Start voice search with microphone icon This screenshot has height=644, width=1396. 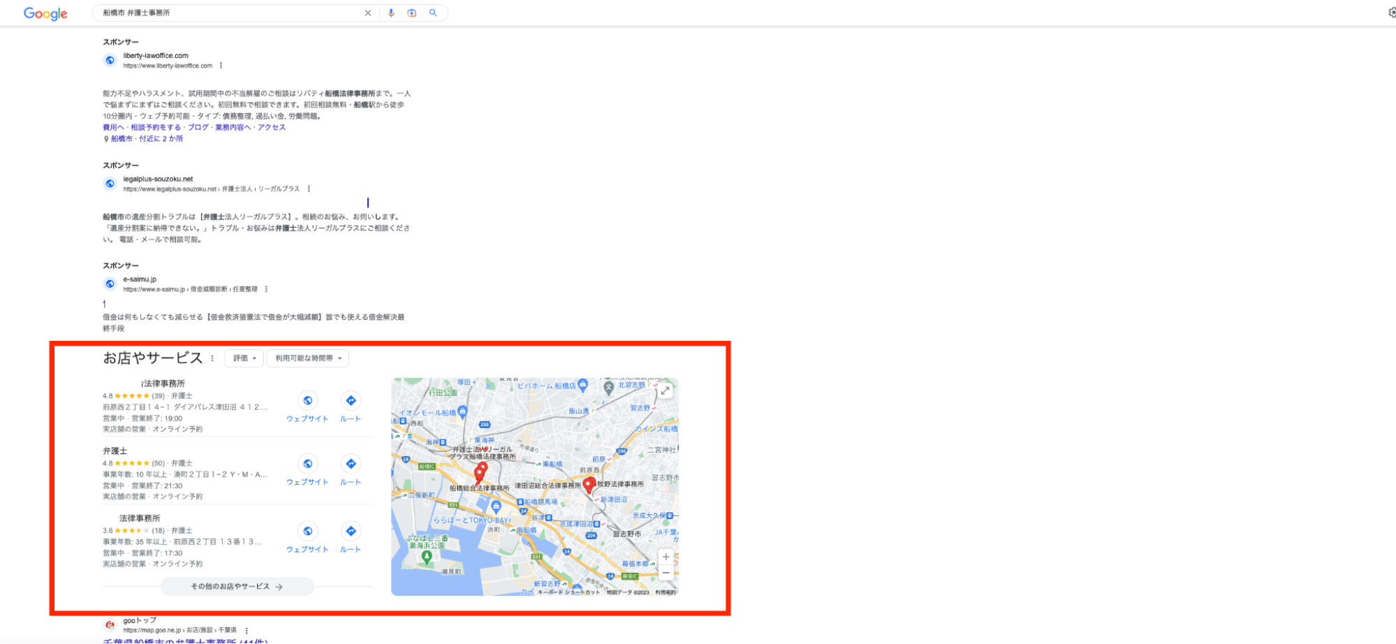click(391, 13)
